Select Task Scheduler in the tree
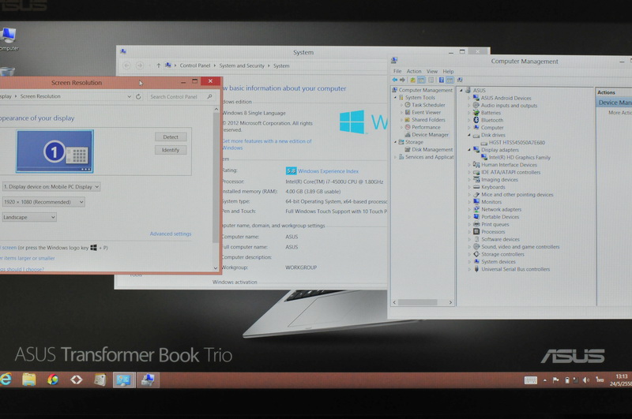This screenshot has width=632, height=419. 428,105
